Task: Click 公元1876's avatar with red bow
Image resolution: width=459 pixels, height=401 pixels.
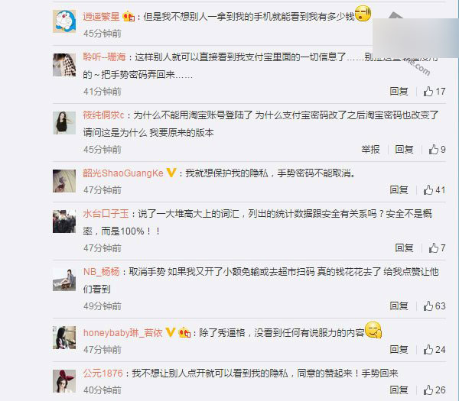Action: (64, 381)
